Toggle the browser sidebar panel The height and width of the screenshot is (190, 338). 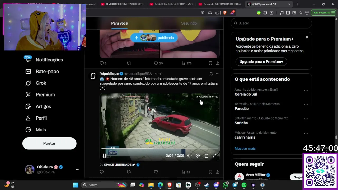pyautogui.click(x=288, y=13)
